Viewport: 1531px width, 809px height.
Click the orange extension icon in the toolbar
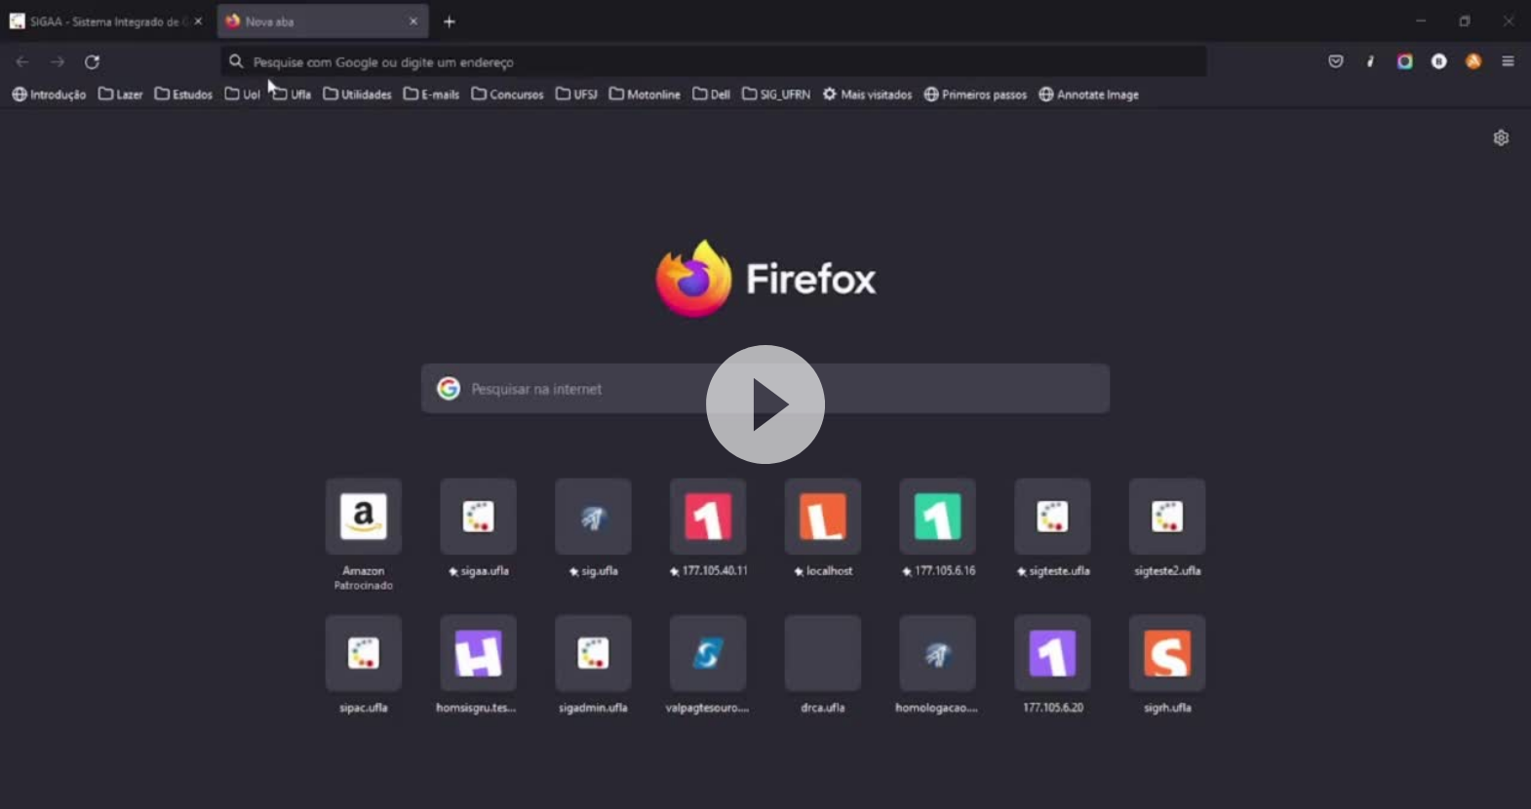click(1473, 61)
